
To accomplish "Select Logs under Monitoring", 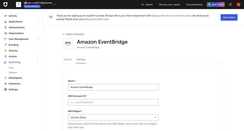I will [x=11, y=67].
